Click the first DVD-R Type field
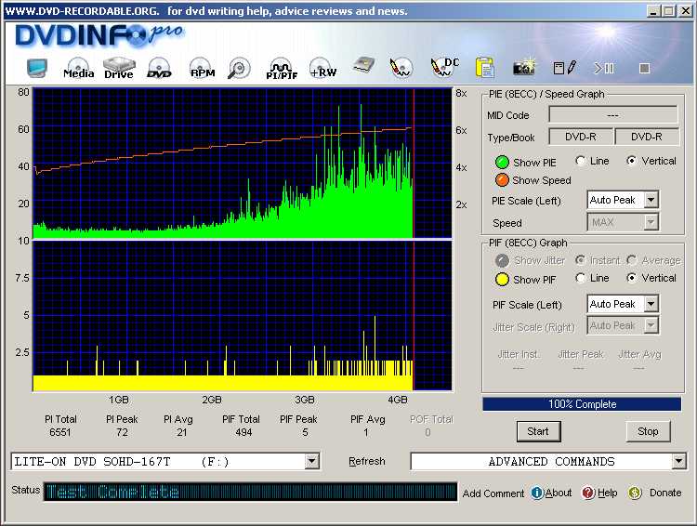Screen dimensions: 697x526 click(x=580, y=137)
